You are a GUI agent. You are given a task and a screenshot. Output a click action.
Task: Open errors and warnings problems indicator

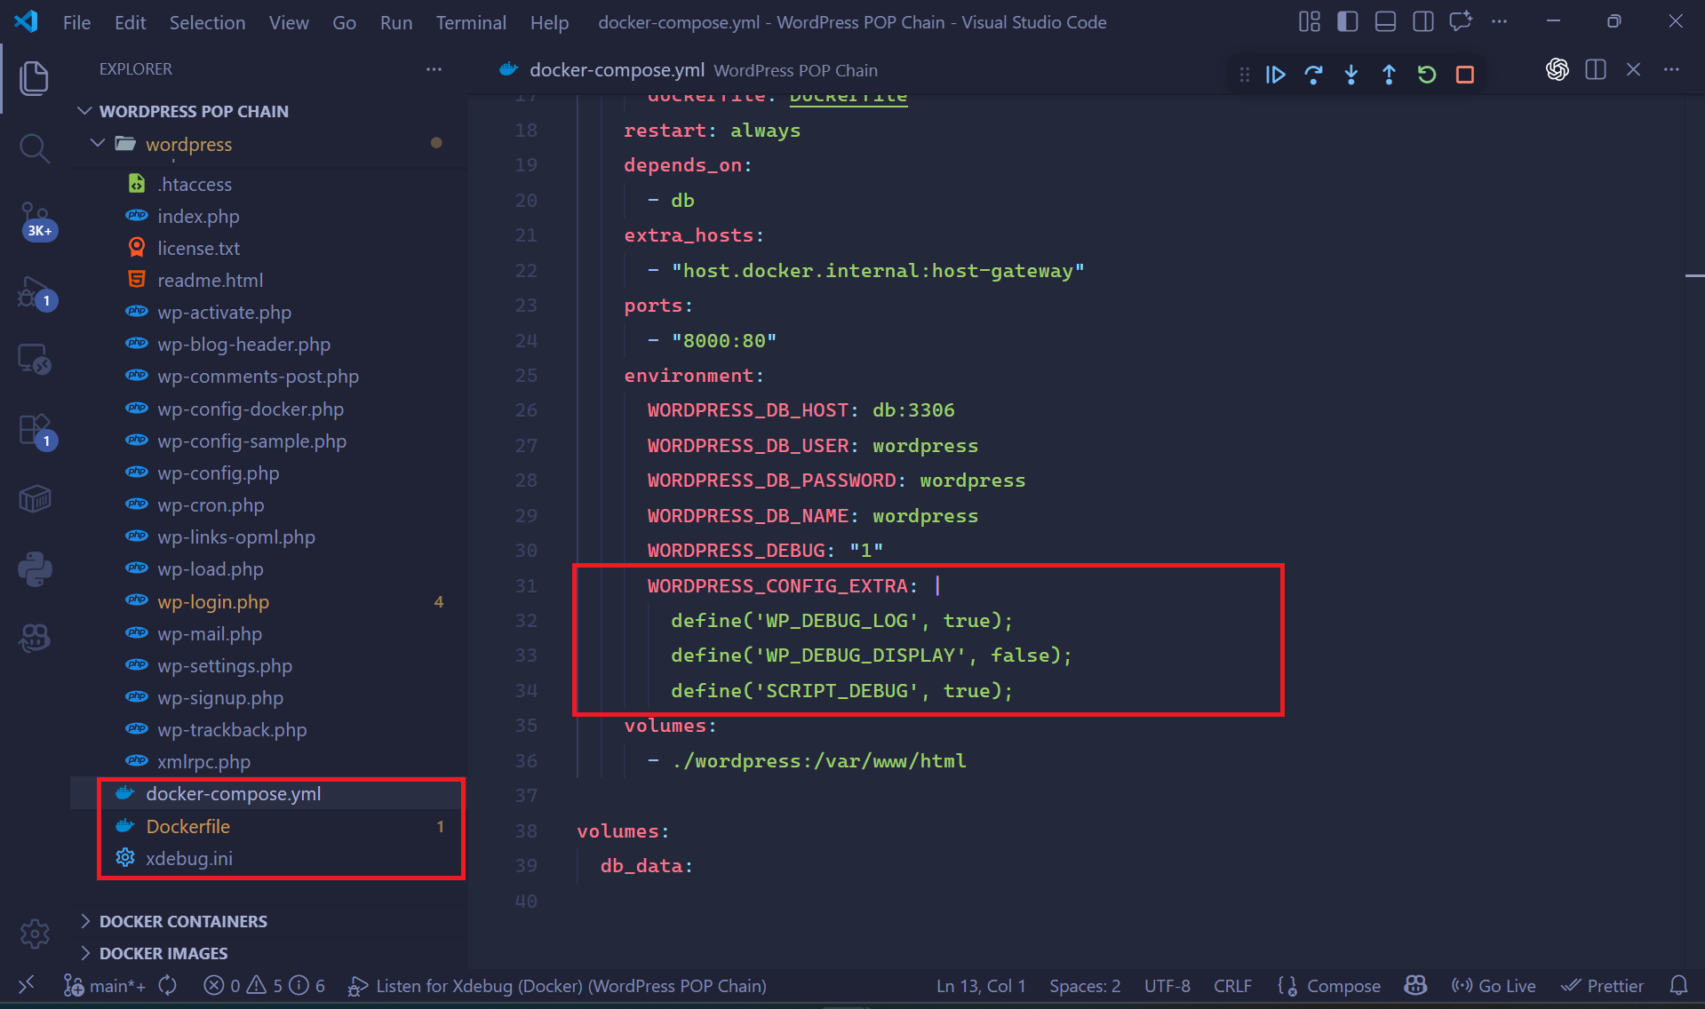point(264,986)
